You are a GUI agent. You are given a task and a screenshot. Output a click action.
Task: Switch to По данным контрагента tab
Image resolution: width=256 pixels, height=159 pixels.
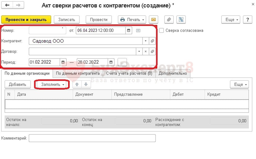coord(78,74)
